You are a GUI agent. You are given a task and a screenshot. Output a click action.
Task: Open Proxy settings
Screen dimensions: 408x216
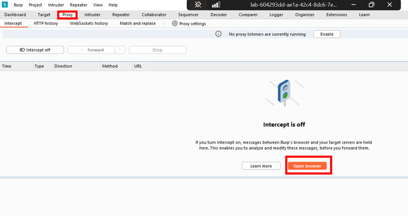pos(189,23)
